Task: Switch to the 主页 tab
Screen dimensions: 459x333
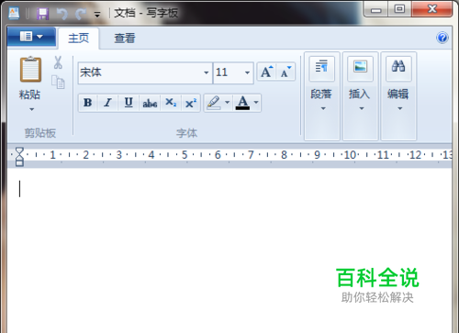Action: (x=79, y=39)
